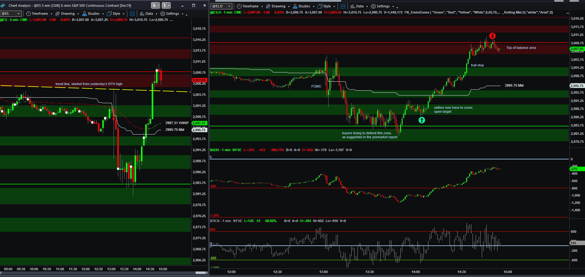Expand Drawing dropdown arrow in @ES 5 min window

click(x=78, y=14)
